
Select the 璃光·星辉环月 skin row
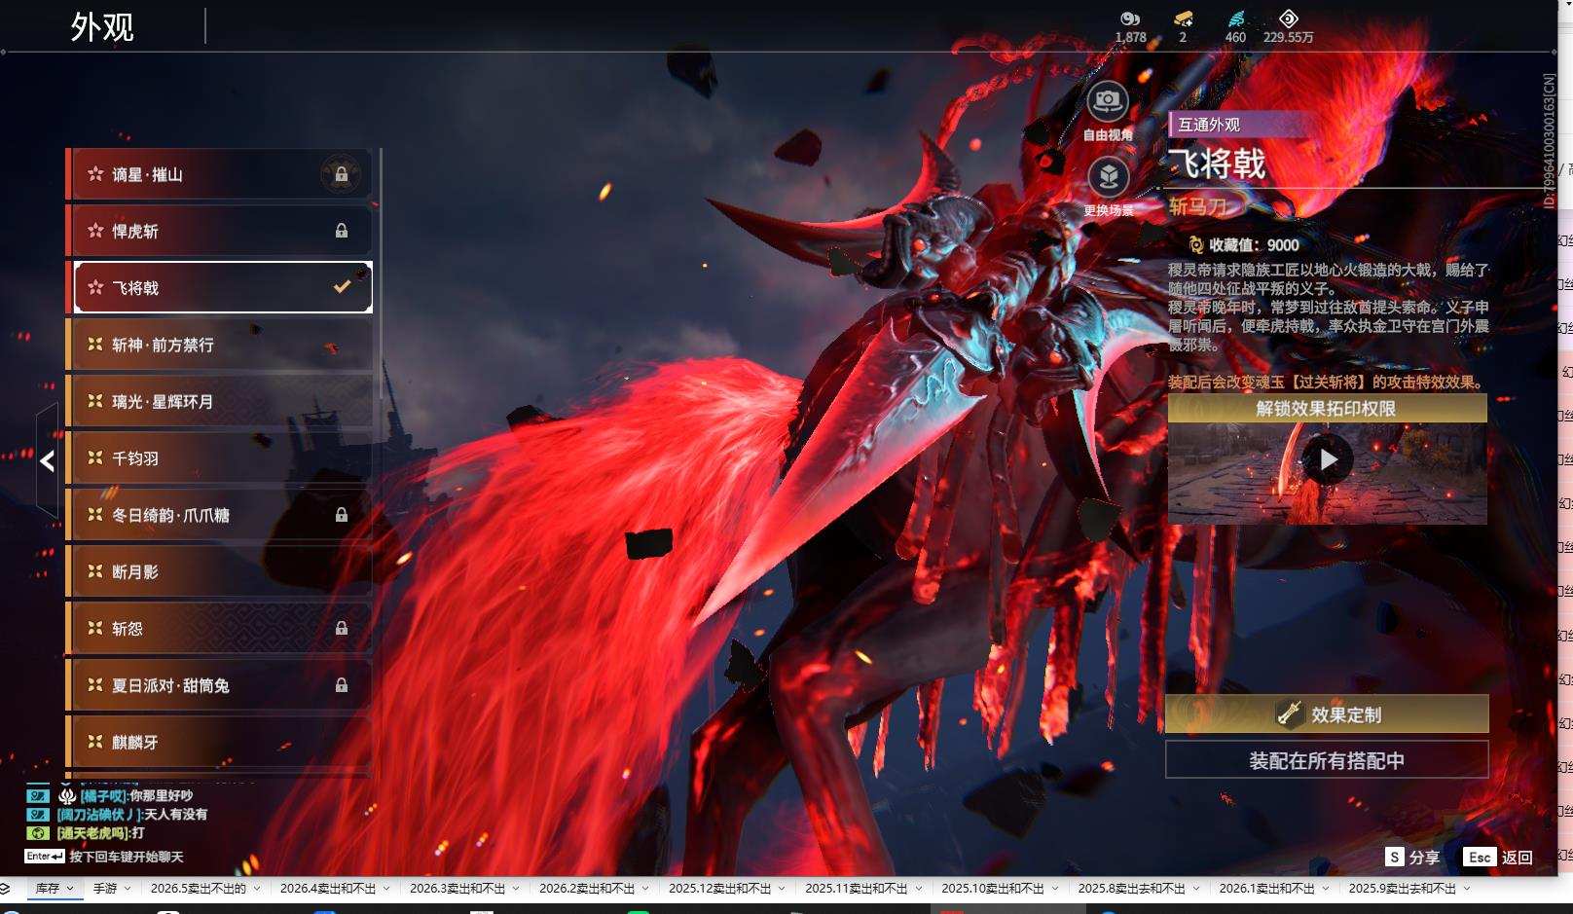220,401
